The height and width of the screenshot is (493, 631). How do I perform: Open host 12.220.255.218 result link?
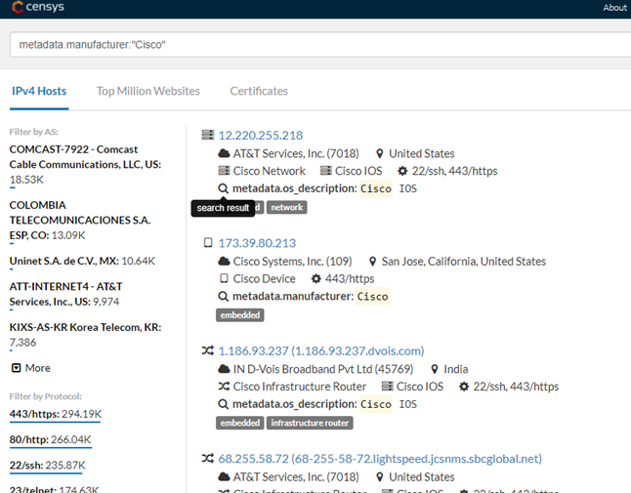260,136
